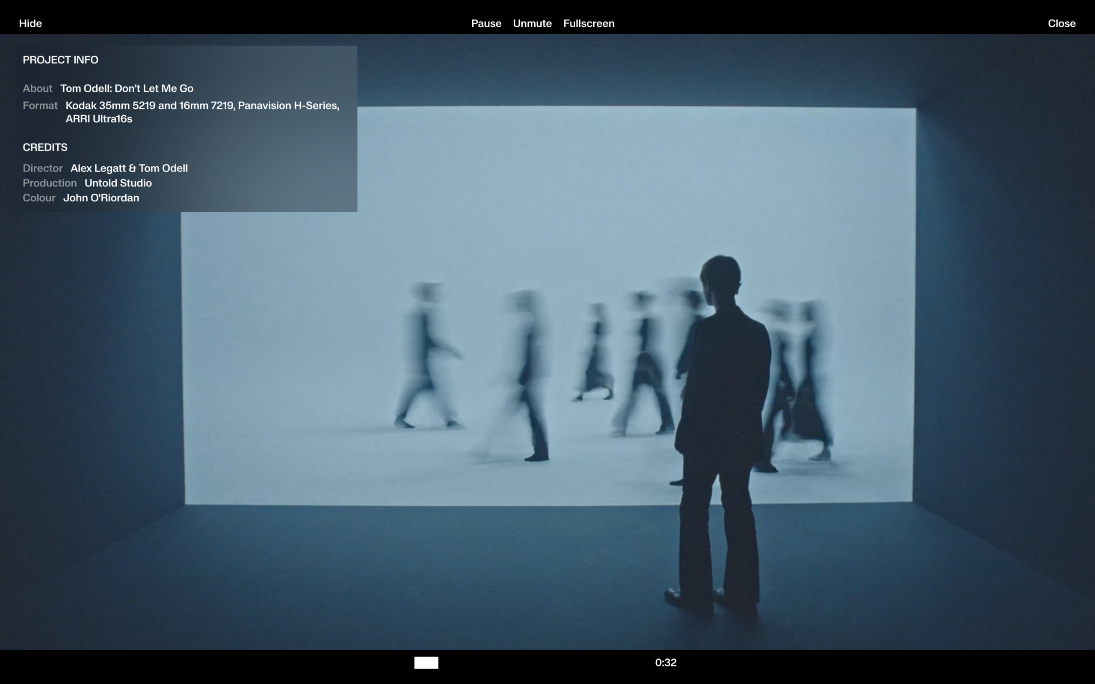
Task: Click colourist name John O'Riordan
Action: tap(101, 198)
